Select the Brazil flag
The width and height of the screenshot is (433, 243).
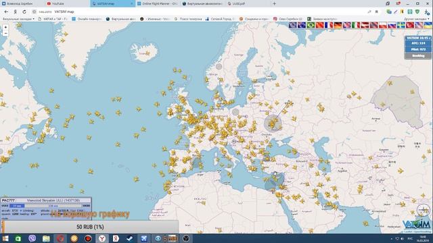point(311,25)
